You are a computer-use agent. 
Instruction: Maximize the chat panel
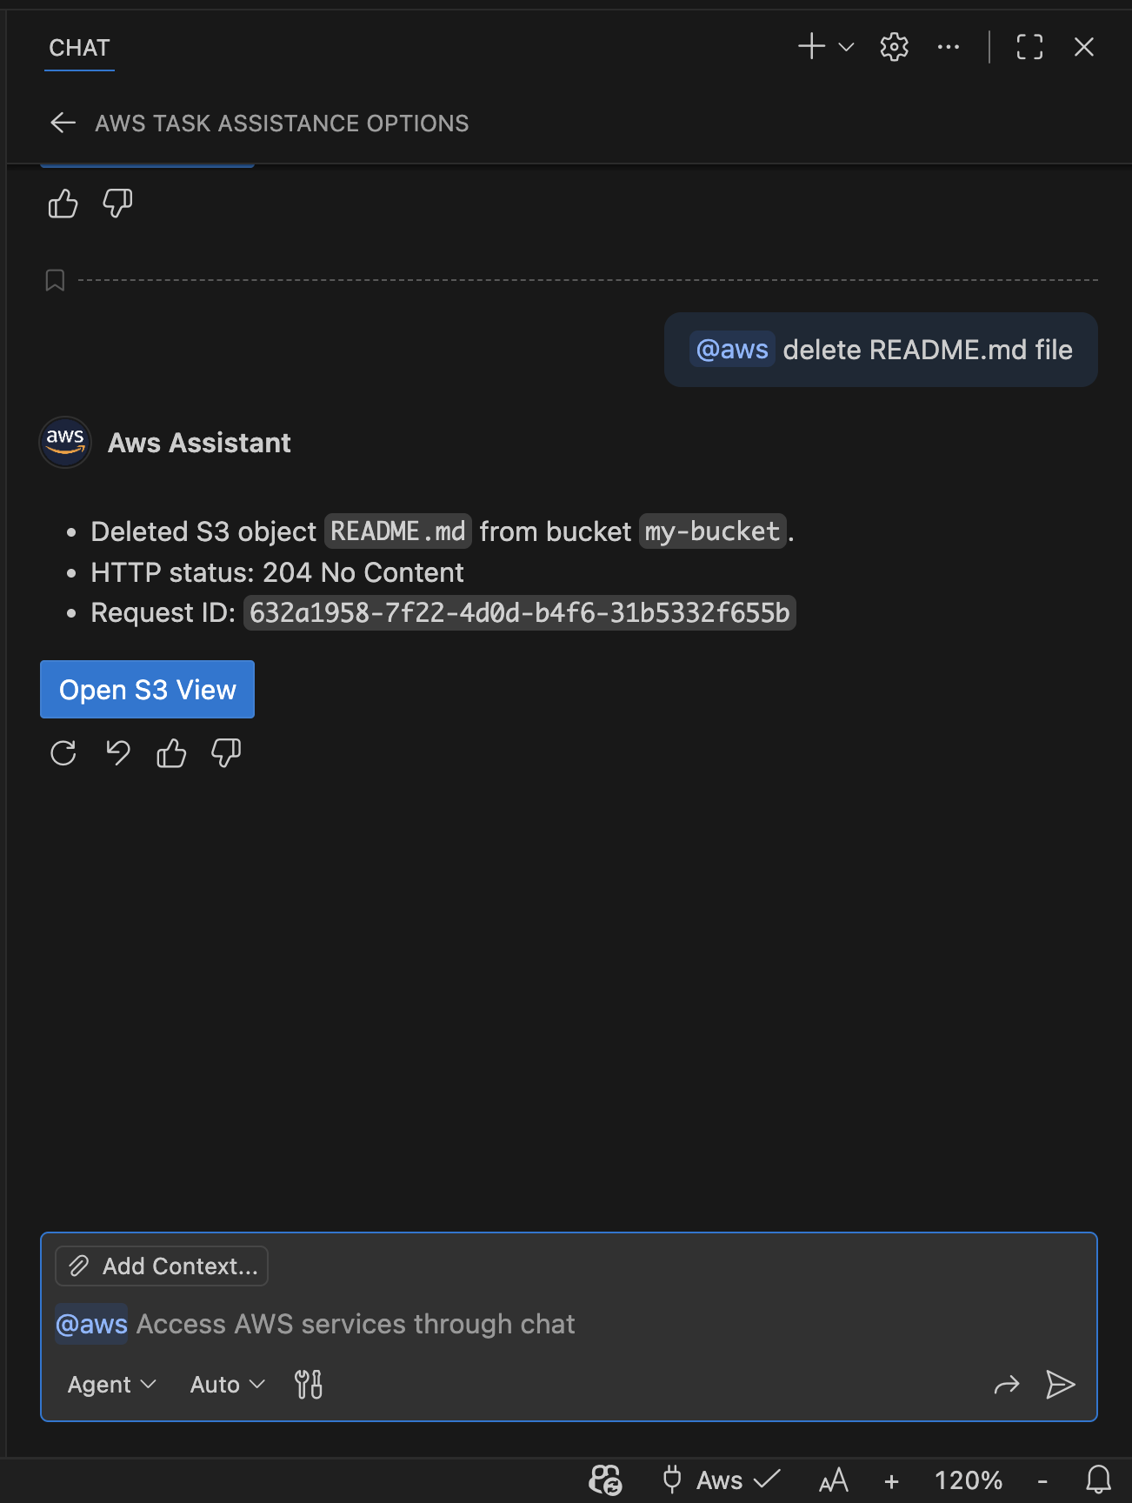[x=1029, y=47]
